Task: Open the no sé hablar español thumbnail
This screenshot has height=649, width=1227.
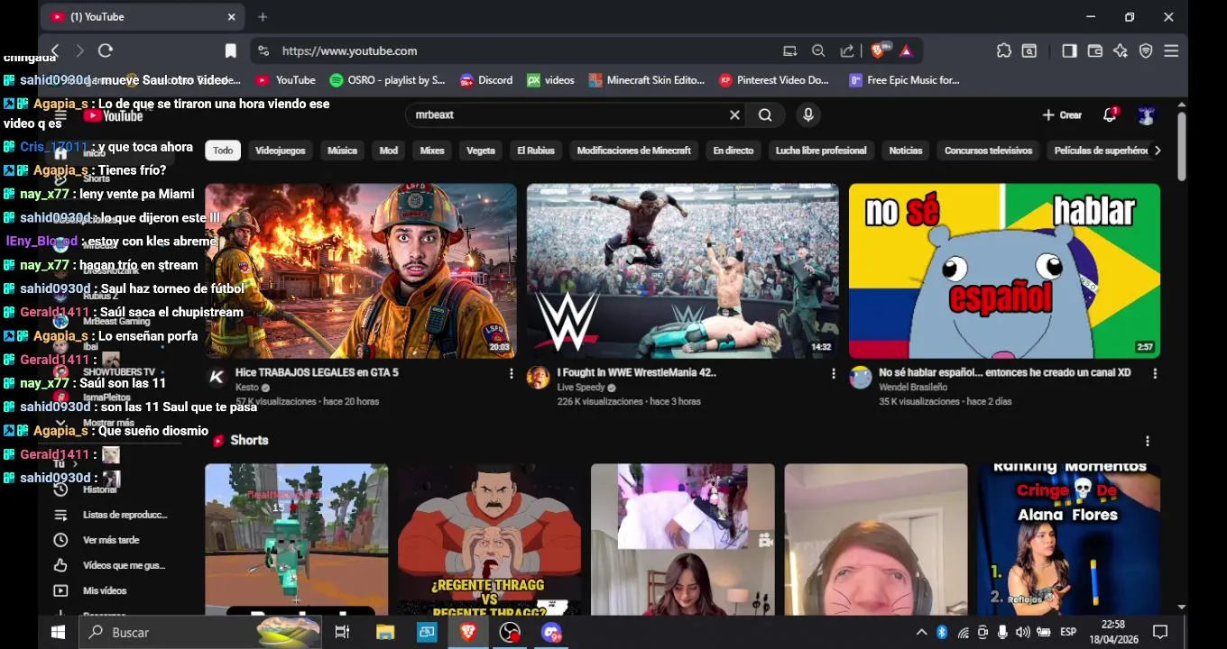Action: (1004, 270)
